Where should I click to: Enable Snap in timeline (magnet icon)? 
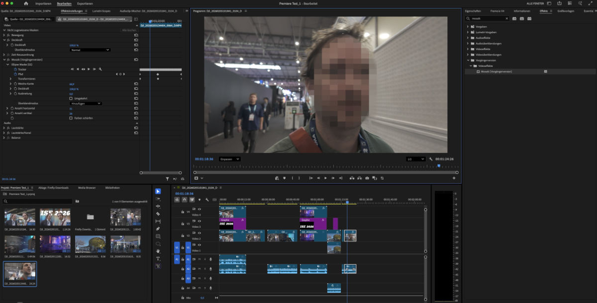coord(184,200)
